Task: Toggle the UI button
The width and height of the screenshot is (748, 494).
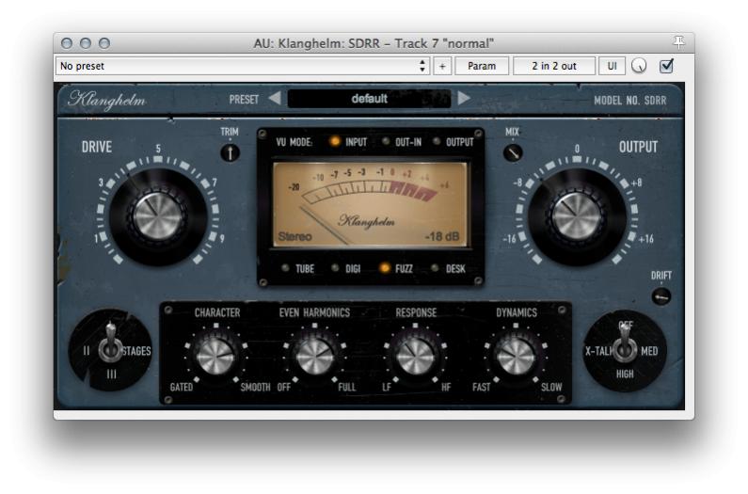Action: 612,66
